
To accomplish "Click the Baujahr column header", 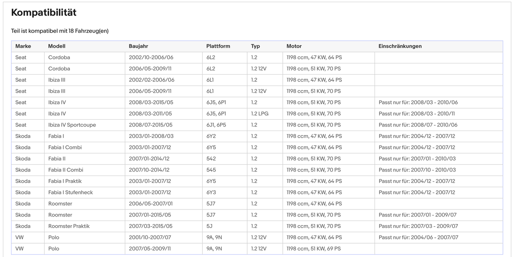I will pos(138,46).
